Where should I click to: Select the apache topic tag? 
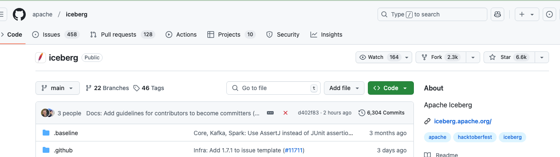pos(437,137)
